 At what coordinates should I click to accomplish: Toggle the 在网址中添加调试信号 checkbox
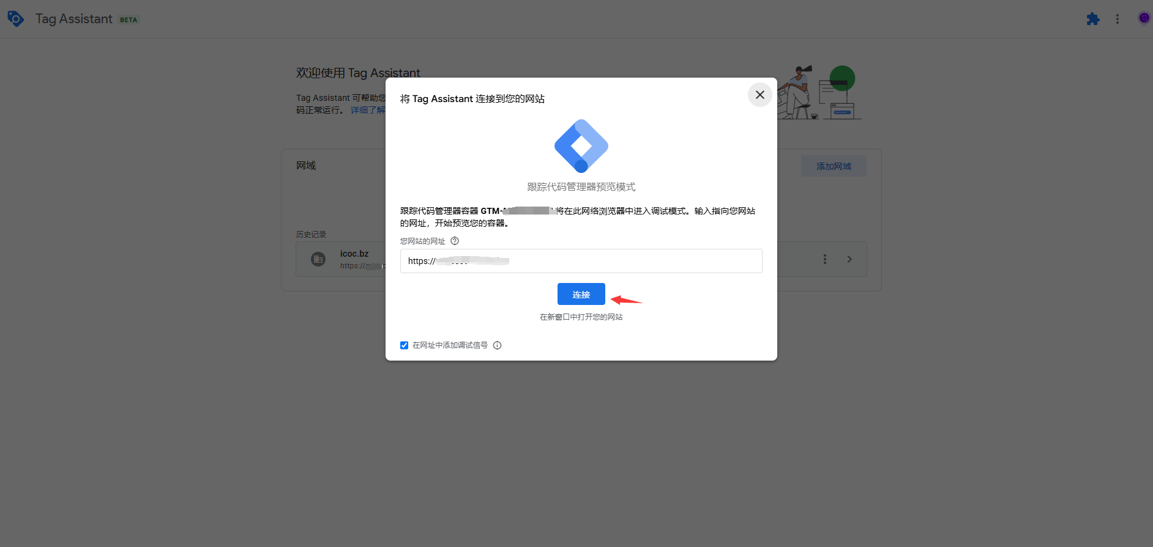click(405, 345)
